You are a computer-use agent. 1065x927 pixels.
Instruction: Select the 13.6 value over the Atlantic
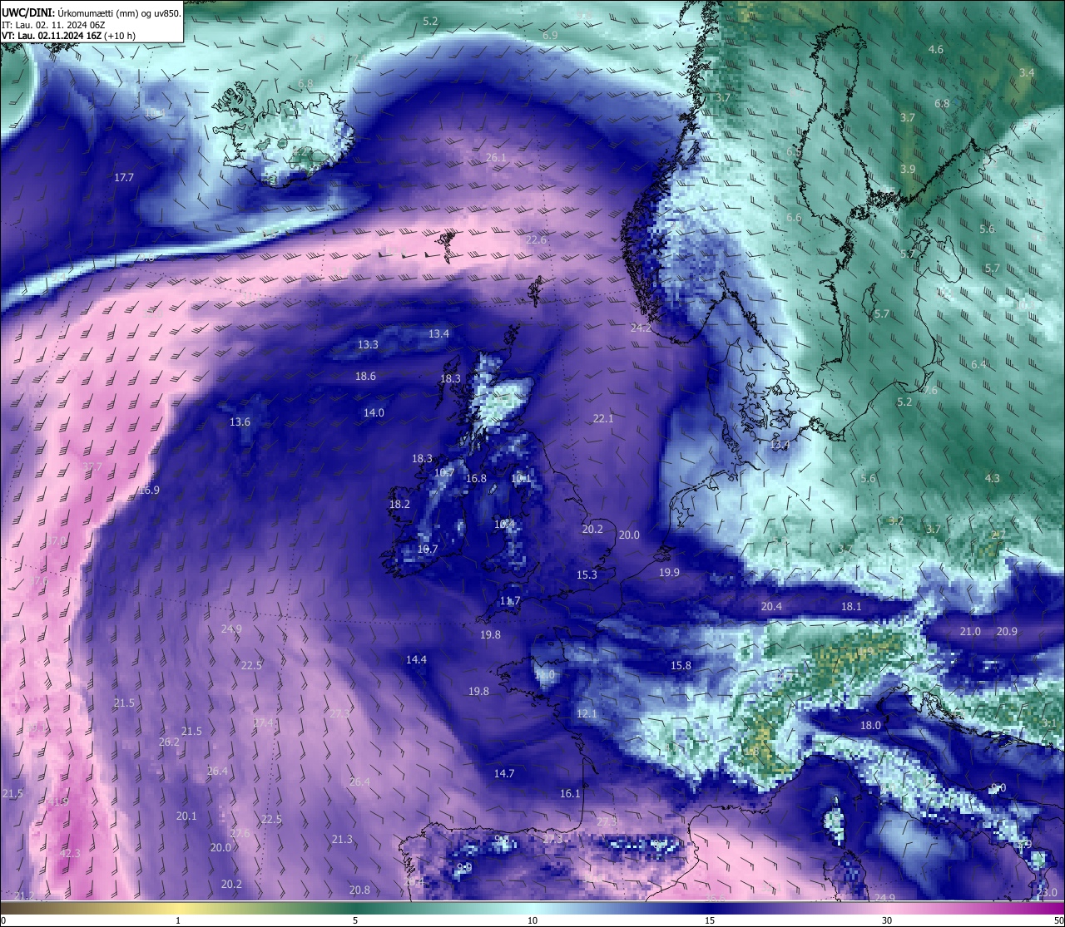[x=240, y=422]
